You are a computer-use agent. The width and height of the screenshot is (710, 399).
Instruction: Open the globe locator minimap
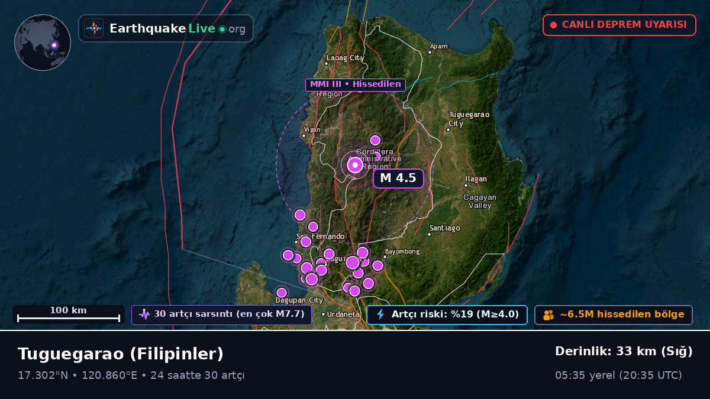(x=43, y=43)
